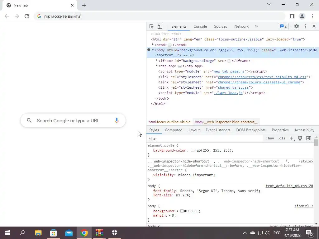Image resolution: width=319 pixels, height=239 pixels.
Task: Open Windows Security shield in taskbar
Action: (115, 233)
